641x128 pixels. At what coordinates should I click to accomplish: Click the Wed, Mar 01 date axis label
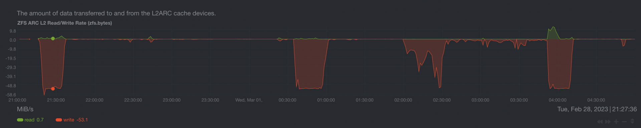(249, 100)
